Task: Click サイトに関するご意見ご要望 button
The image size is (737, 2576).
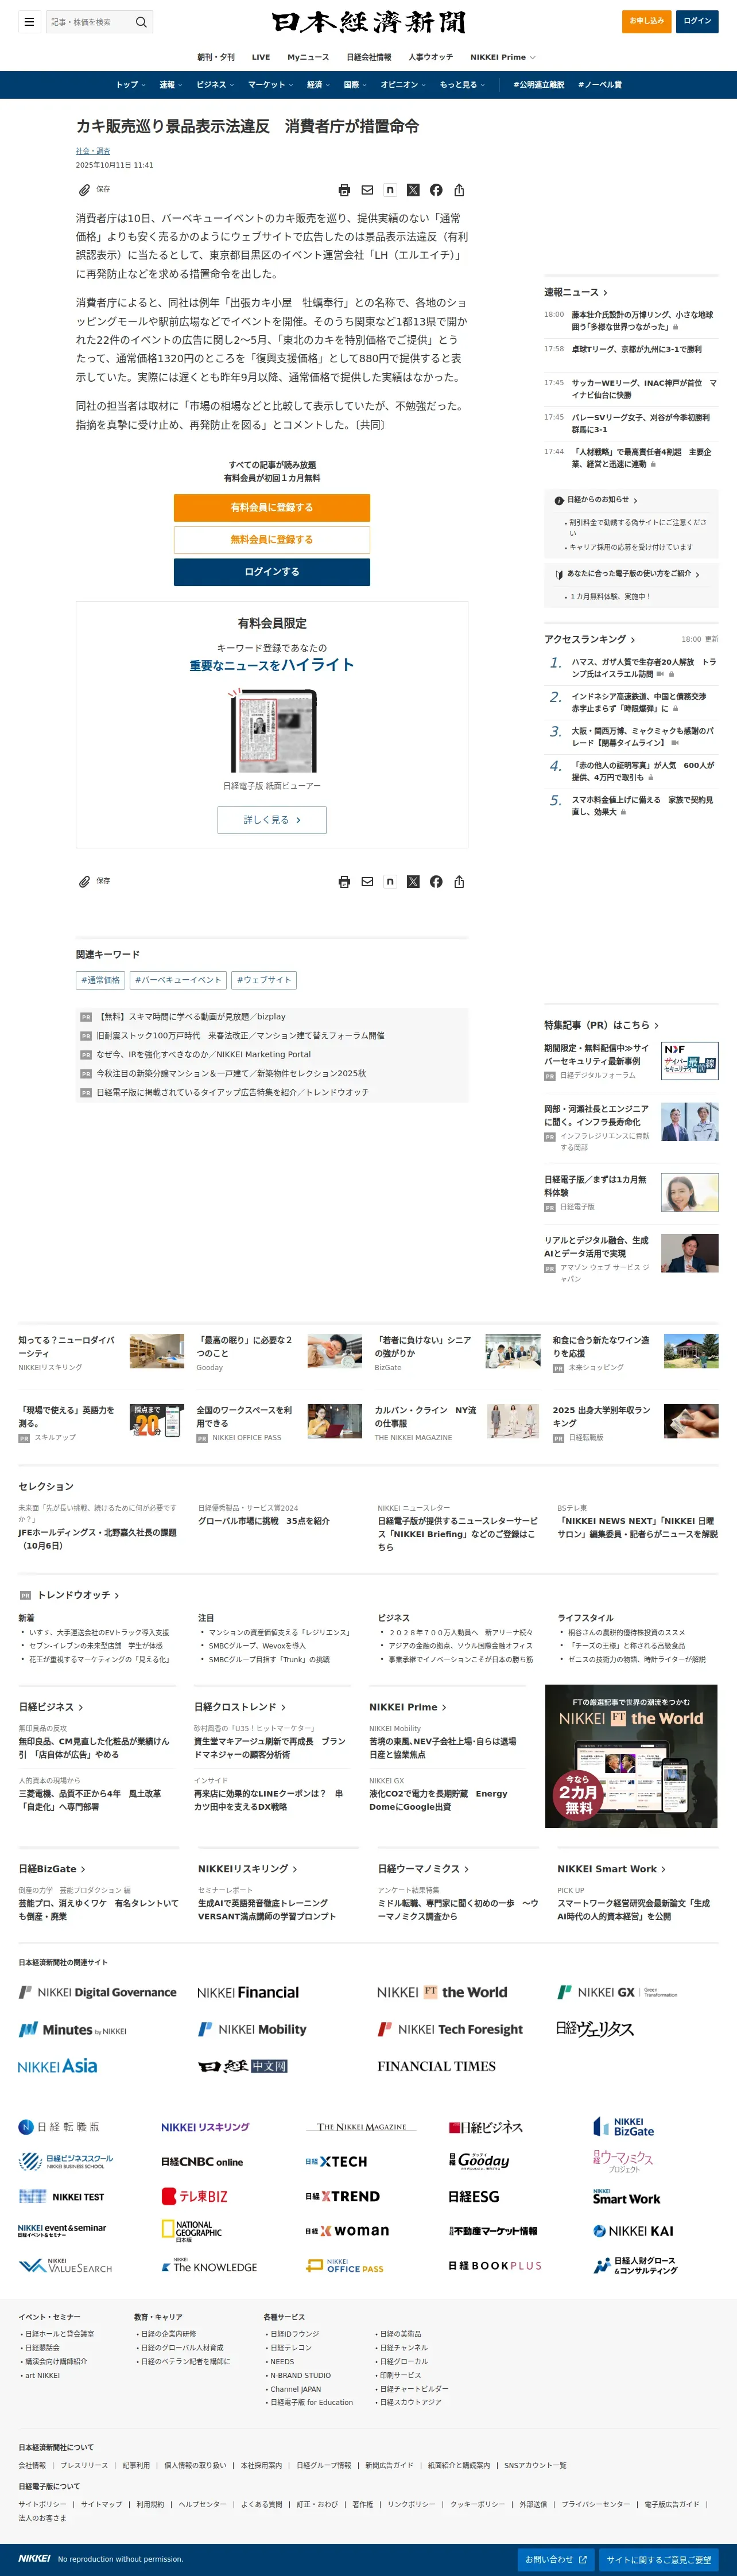Action: tap(659, 2559)
